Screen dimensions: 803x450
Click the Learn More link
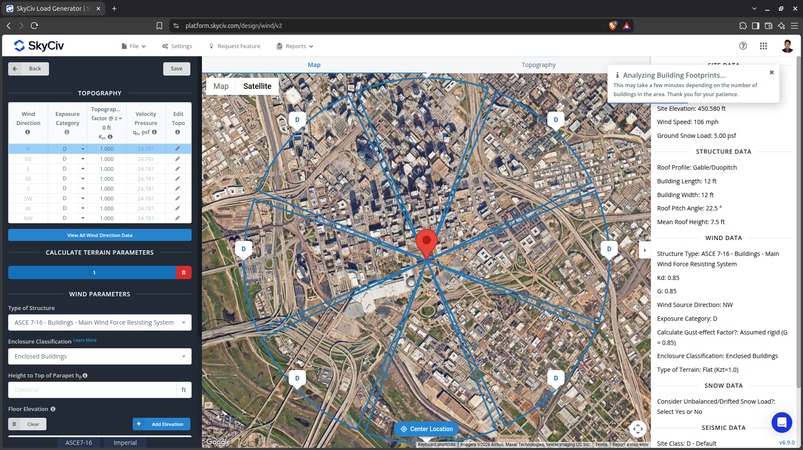(85, 340)
